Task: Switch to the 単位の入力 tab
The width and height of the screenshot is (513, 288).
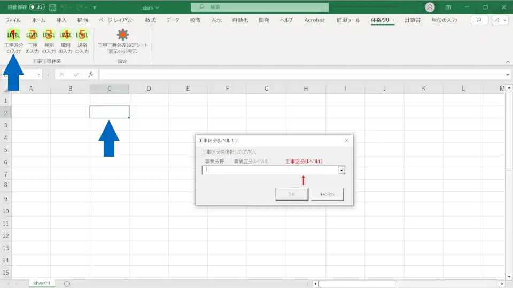Action: (444, 20)
